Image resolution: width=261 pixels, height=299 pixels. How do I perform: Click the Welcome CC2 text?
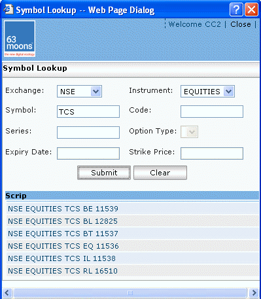(x=195, y=24)
